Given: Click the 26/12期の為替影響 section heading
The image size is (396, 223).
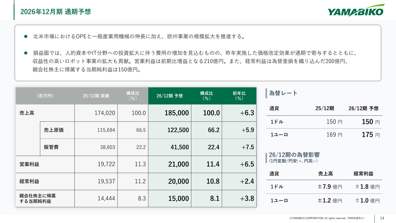Looking at the screenshot, I should click(x=294, y=155).
